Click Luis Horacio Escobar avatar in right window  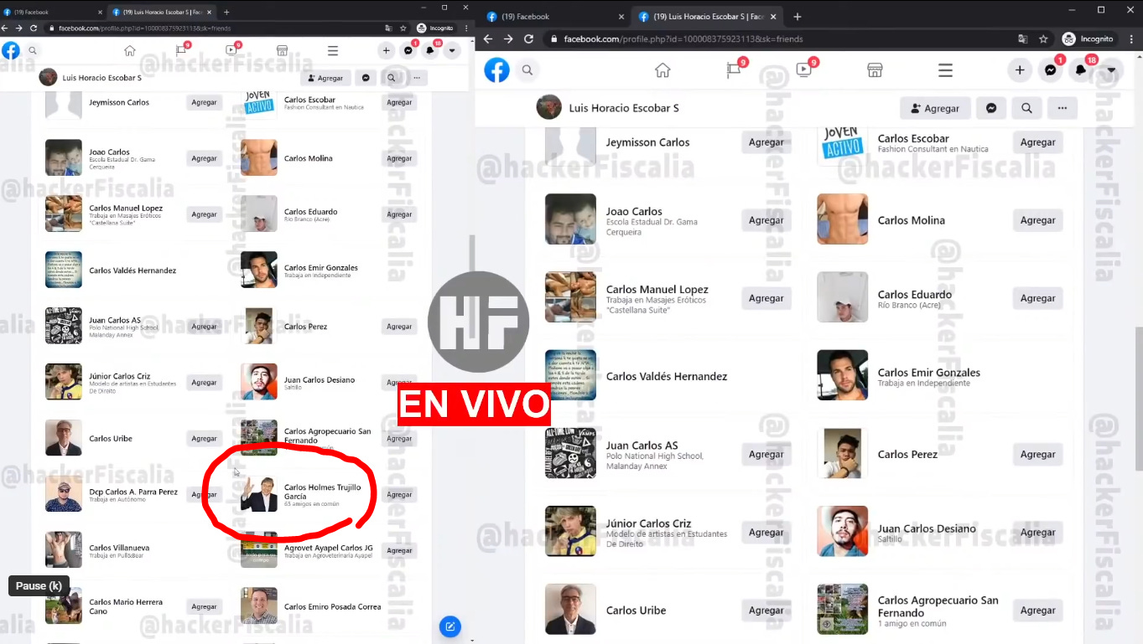click(549, 108)
